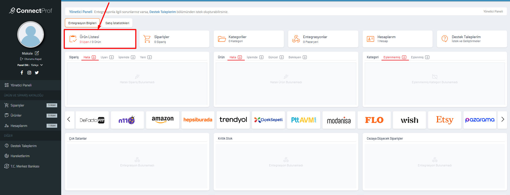
Task: Open Hesaplarım in sidebar menu
Action: tap(31, 126)
